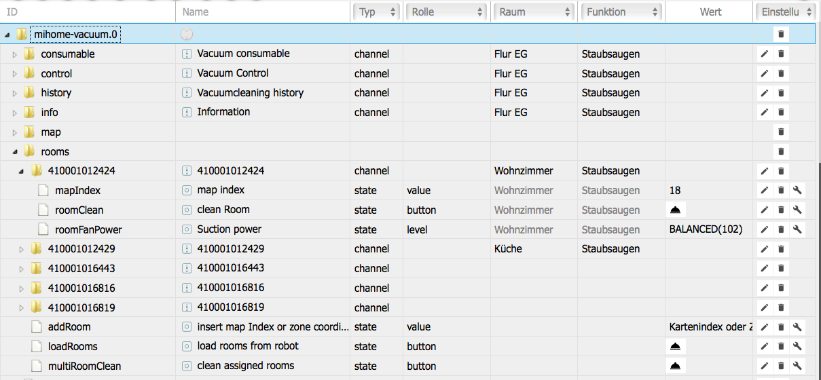Select the BALANCED(102) suction power value
Viewport: 821px width, 380px height.
pyautogui.click(x=706, y=229)
